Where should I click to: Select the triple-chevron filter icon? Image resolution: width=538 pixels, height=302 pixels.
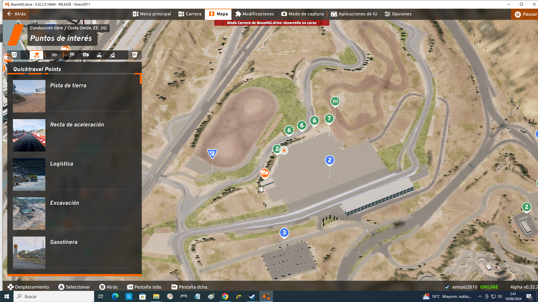[x=54, y=55]
